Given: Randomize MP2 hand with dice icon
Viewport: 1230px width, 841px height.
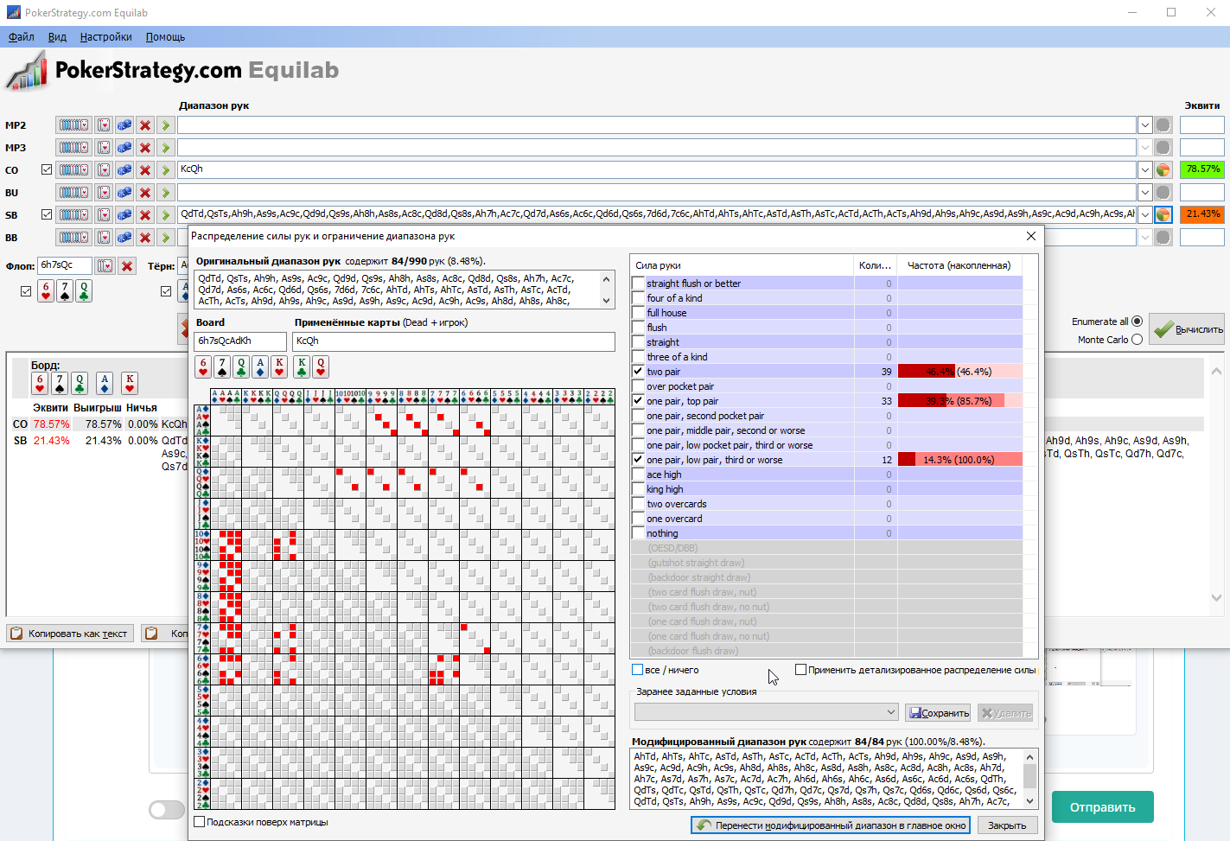Looking at the screenshot, I should click(124, 125).
